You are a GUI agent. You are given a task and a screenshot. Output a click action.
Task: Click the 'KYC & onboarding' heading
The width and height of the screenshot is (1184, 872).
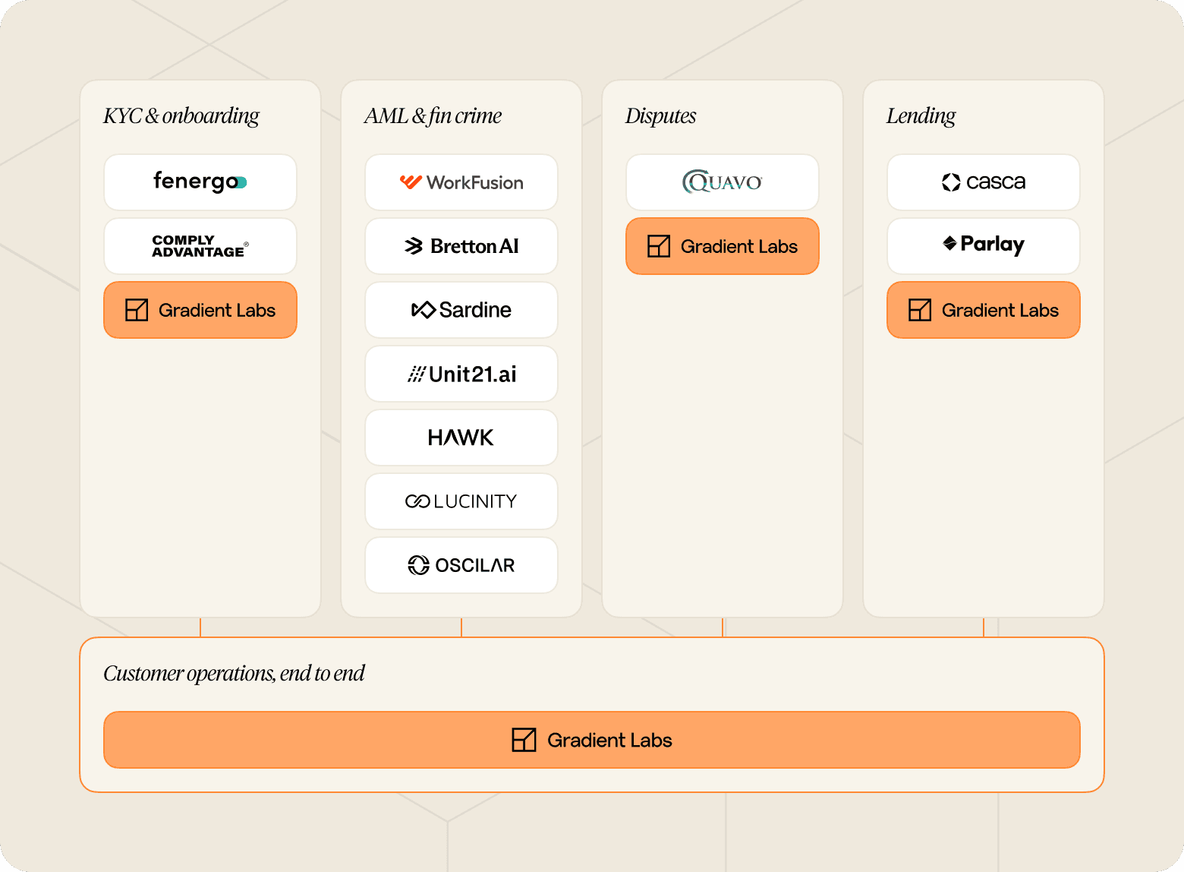[x=181, y=115]
